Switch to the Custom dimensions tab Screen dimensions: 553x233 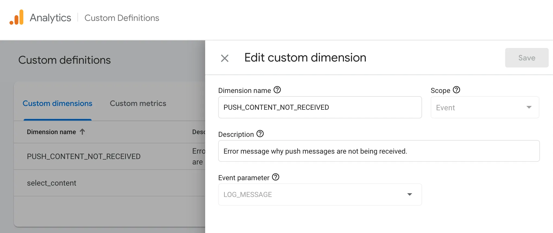[x=57, y=103]
